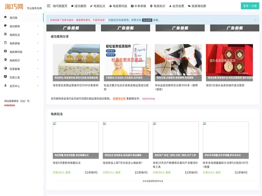Open 淘宝家纺类微运营操作日3000访客案例 title
Viewport: 262px width, 196px height.
click(x=76, y=85)
